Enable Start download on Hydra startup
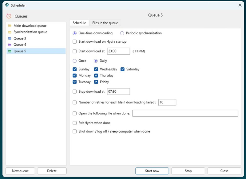Image resolution: width=246 pixels, height=179 pixels. (75, 42)
